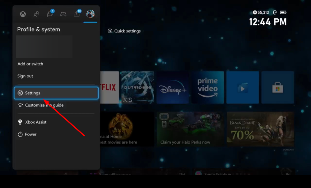Open Quick settings
Viewport: 311px width, 188px height.
[x=124, y=31]
